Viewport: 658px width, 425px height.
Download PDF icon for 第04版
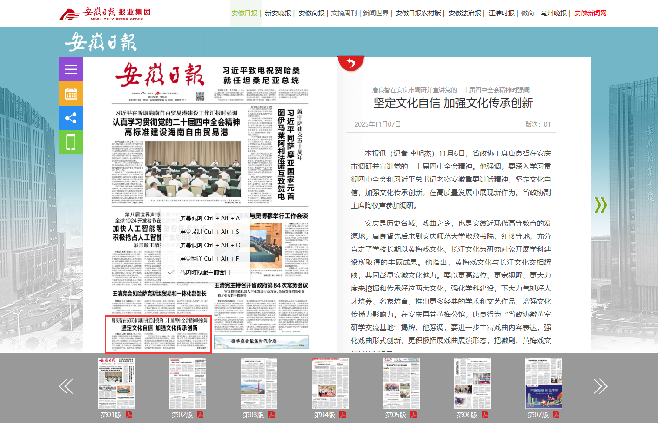click(x=342, y=415)
